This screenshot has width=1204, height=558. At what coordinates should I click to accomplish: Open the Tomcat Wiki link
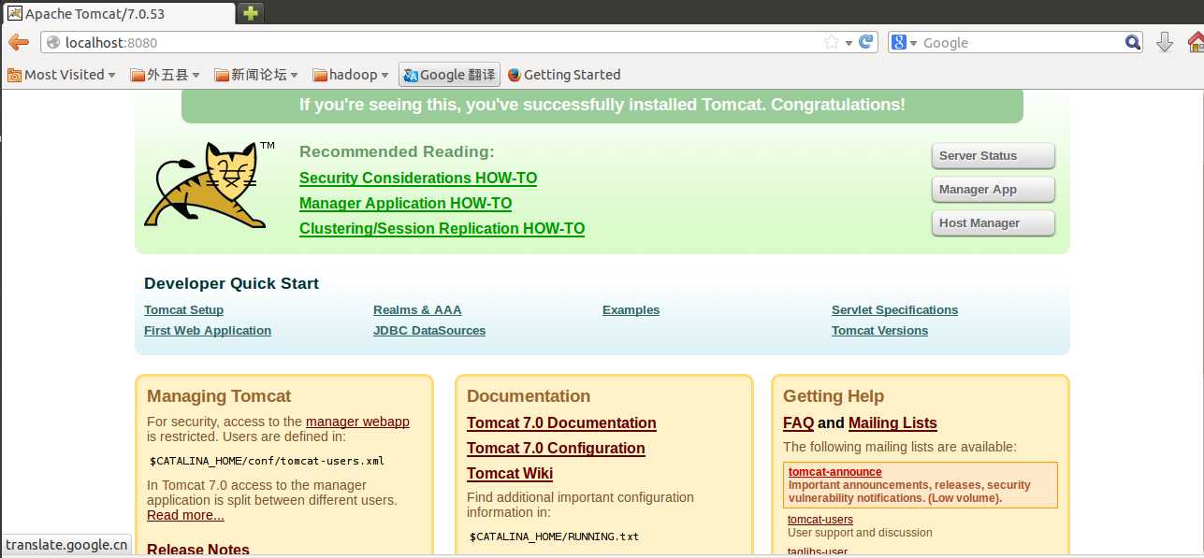510,474
